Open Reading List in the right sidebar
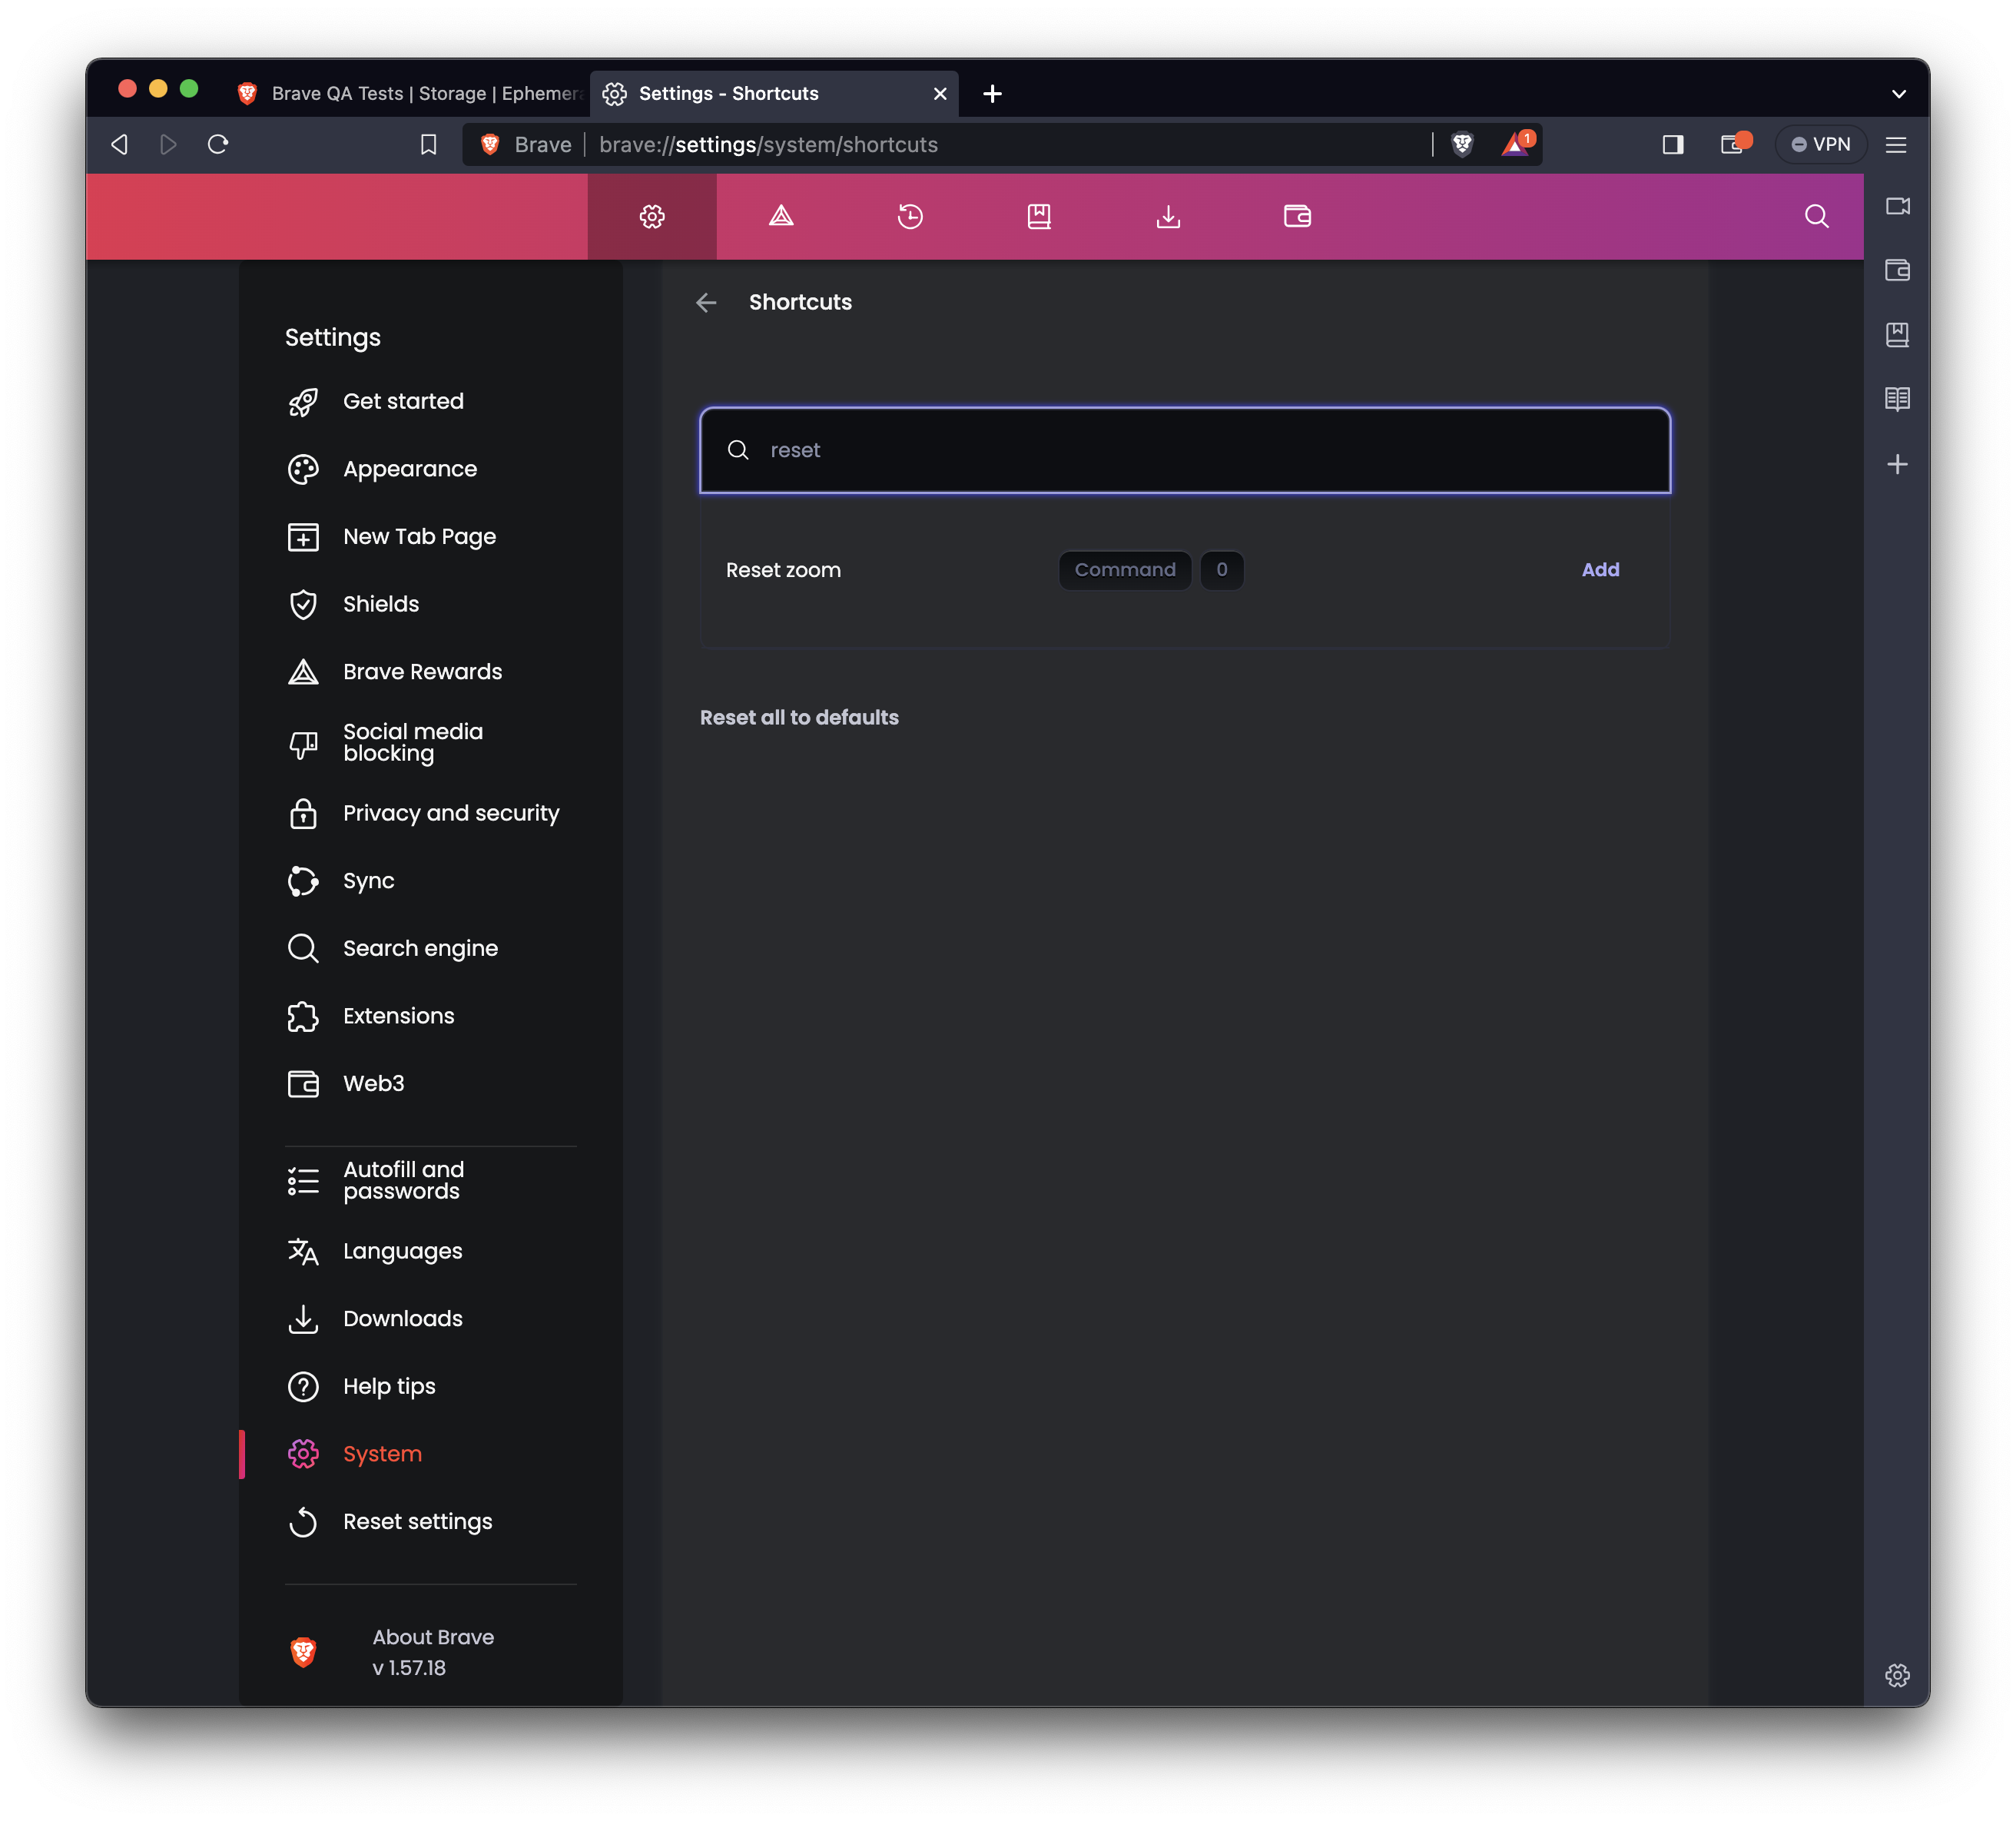Screen dimensions: 2016x1821 tap(1897, 399)
